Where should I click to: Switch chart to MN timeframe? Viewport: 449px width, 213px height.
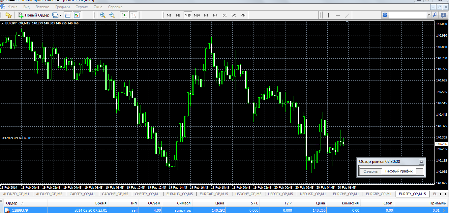click(243, 15)
